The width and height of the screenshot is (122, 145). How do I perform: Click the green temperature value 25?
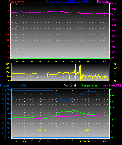[113, 107]
